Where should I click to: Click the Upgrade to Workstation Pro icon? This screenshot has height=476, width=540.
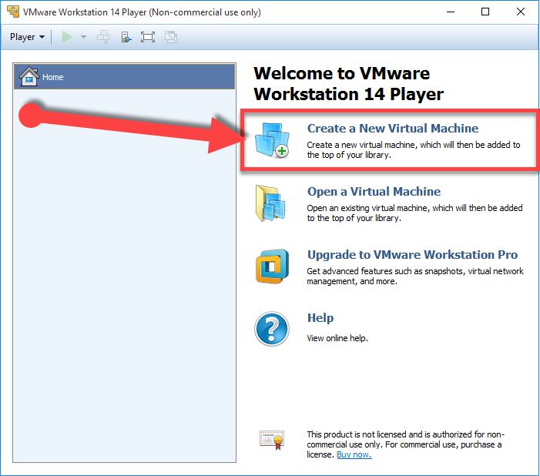click(x=272, y=267)
